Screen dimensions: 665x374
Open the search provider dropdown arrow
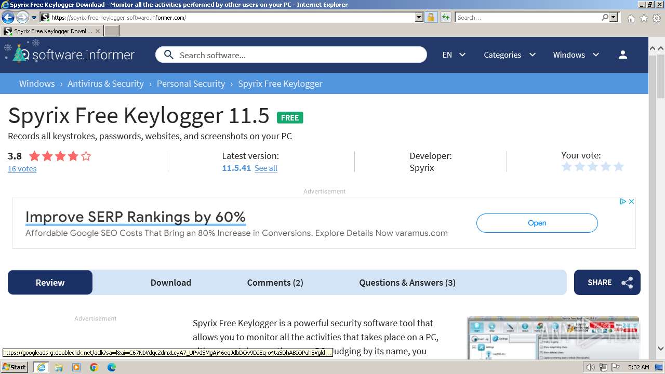pyautogui.click(x=614, y=17)
